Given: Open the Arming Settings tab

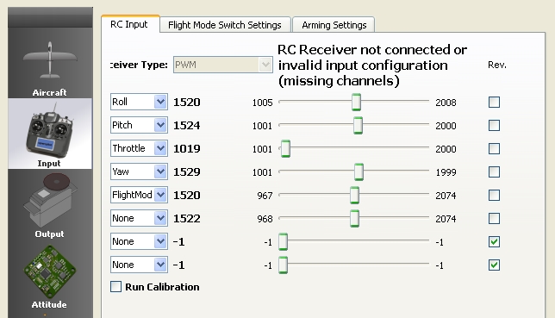Looking at the screenshot, I should pyautogui.click(x=334, y=25).
